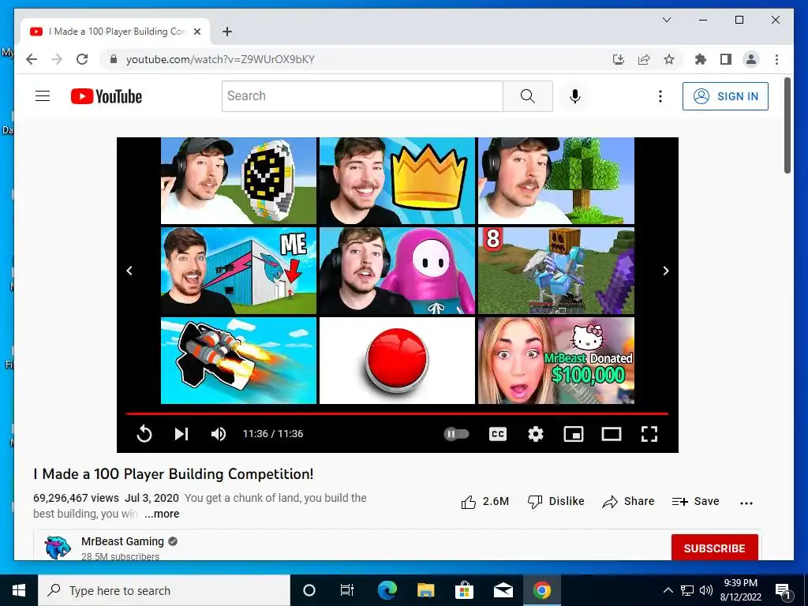Open Chrome tab search chevron

click(x=666, y=20)
